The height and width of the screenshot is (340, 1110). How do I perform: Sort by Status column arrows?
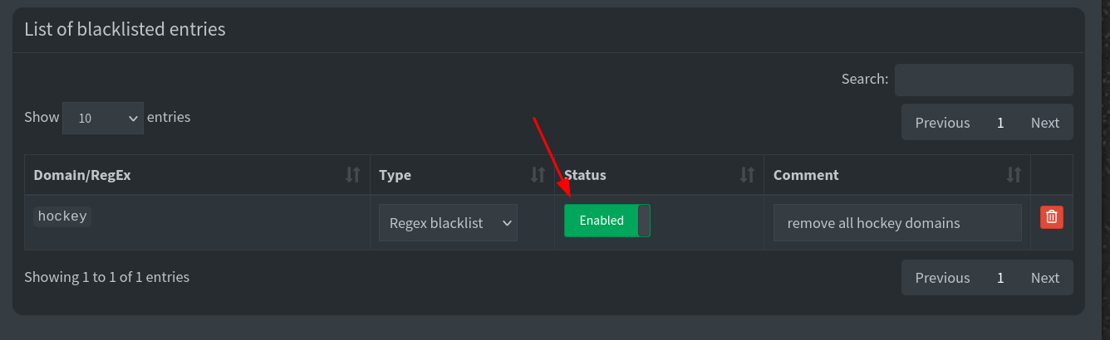(x=747, y=175)
